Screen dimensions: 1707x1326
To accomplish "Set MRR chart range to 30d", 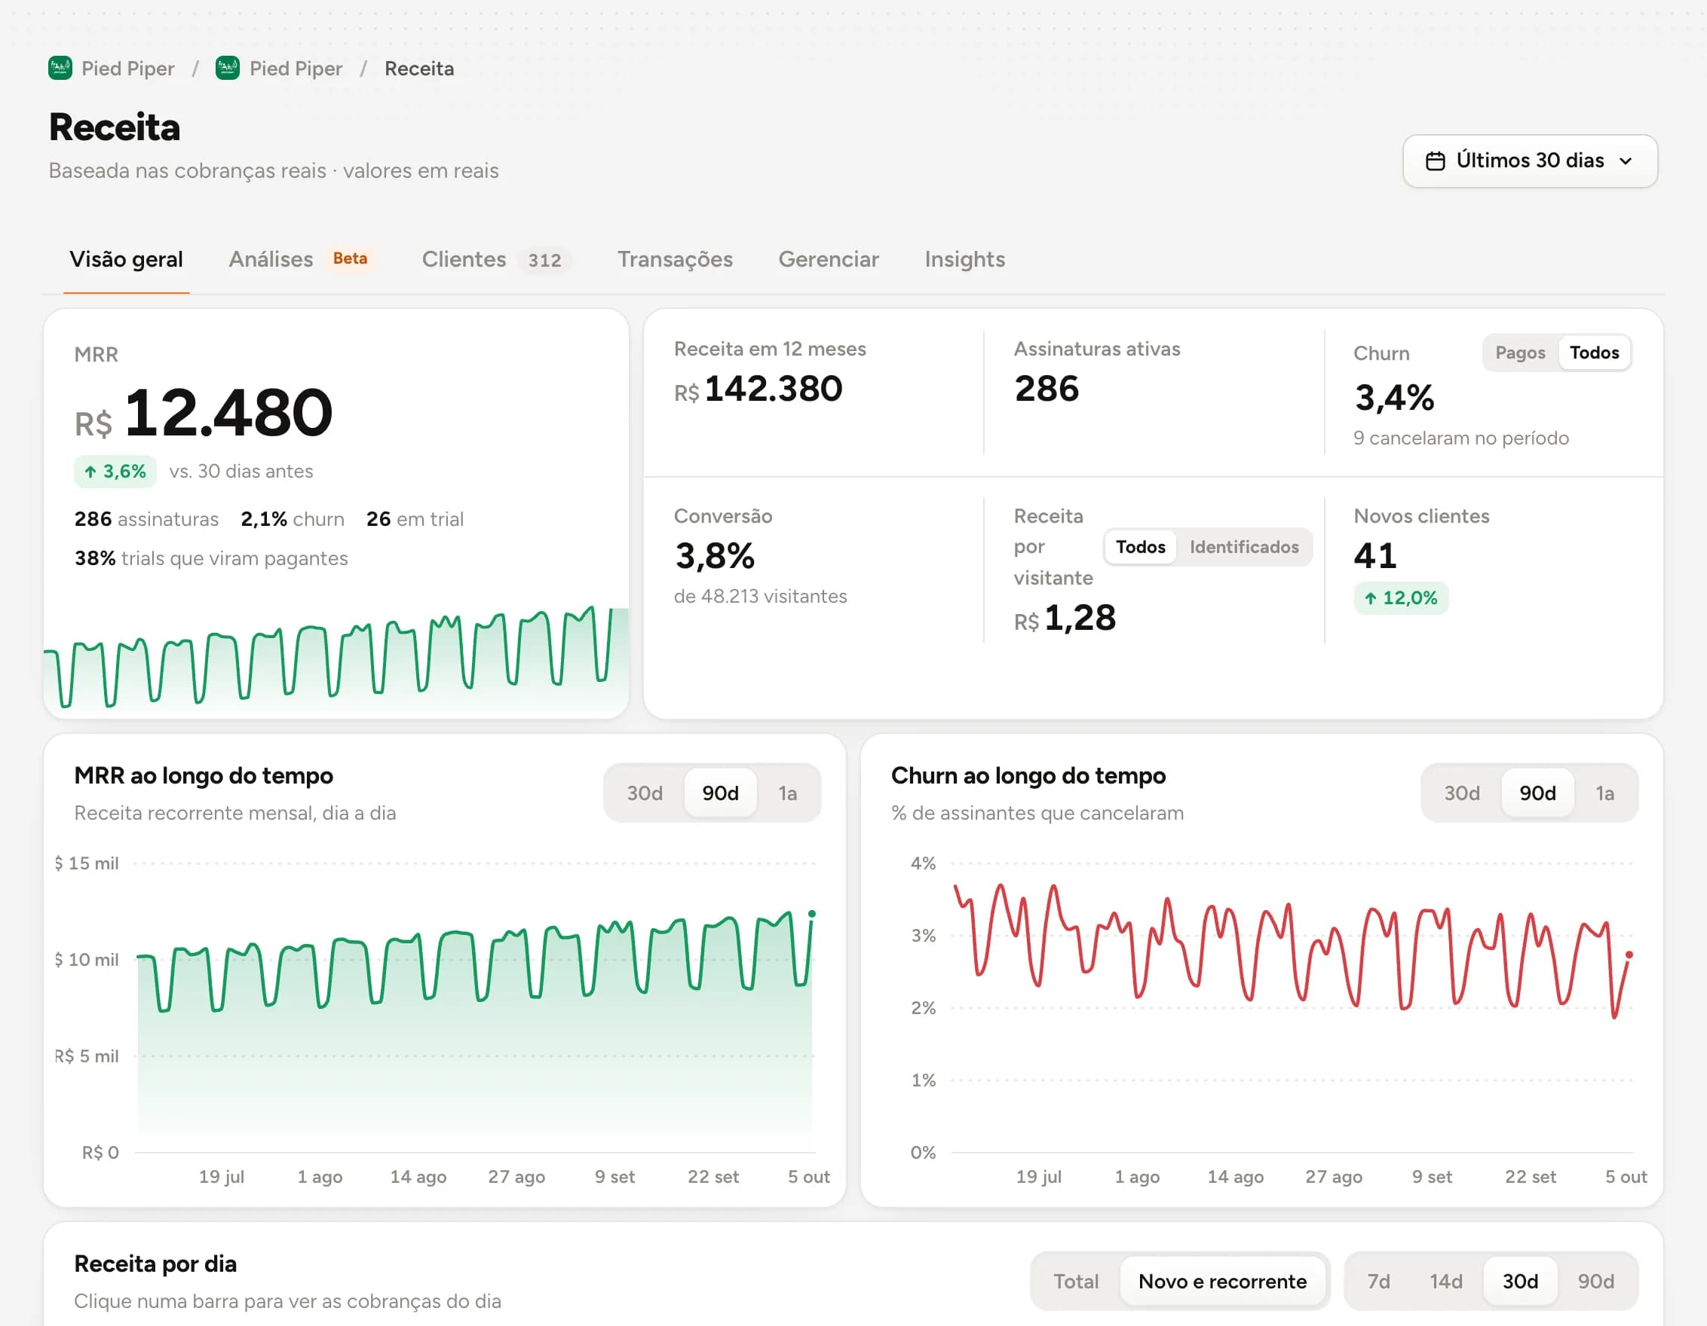I will 644,793.
